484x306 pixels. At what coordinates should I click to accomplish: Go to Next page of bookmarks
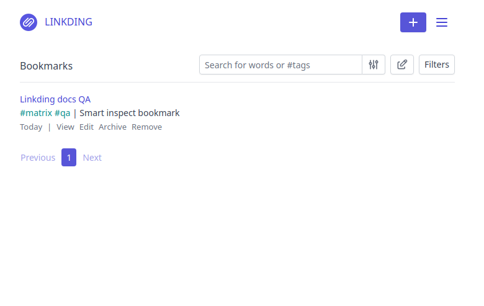[92, 158]
